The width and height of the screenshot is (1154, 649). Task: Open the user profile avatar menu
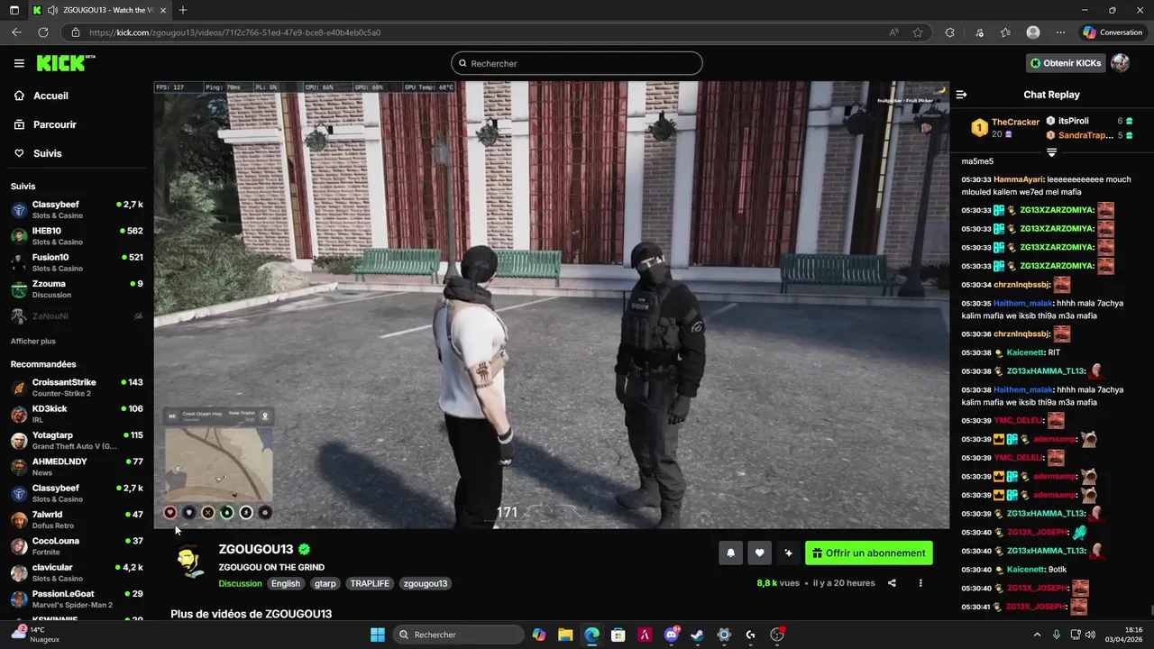point(1120,63)
